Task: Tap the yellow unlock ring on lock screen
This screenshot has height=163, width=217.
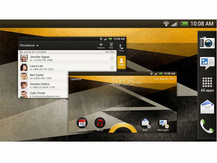Action: coord(123,128)
